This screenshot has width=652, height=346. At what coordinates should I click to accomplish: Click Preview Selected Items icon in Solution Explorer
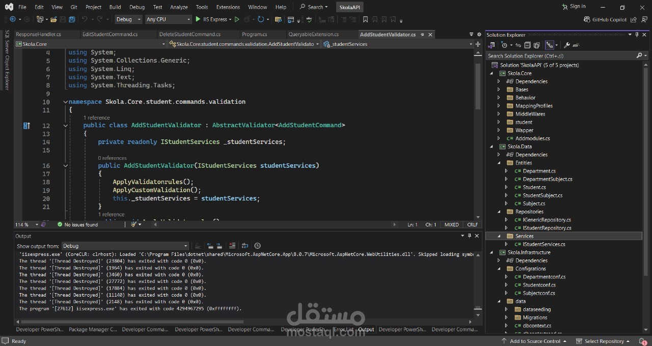576,45
